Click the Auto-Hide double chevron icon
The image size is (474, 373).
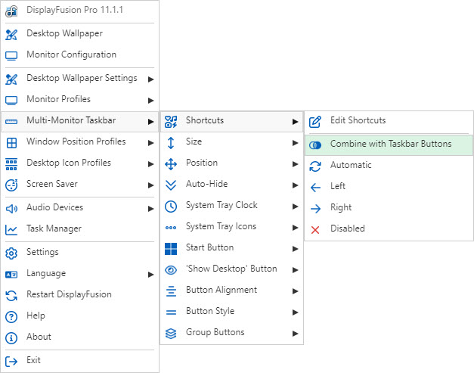pos(171,185)
